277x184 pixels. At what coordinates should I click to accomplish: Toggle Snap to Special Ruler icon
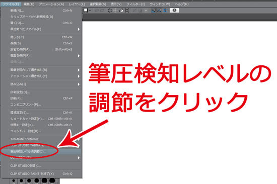pyautogui.click(x=159, y=11)
